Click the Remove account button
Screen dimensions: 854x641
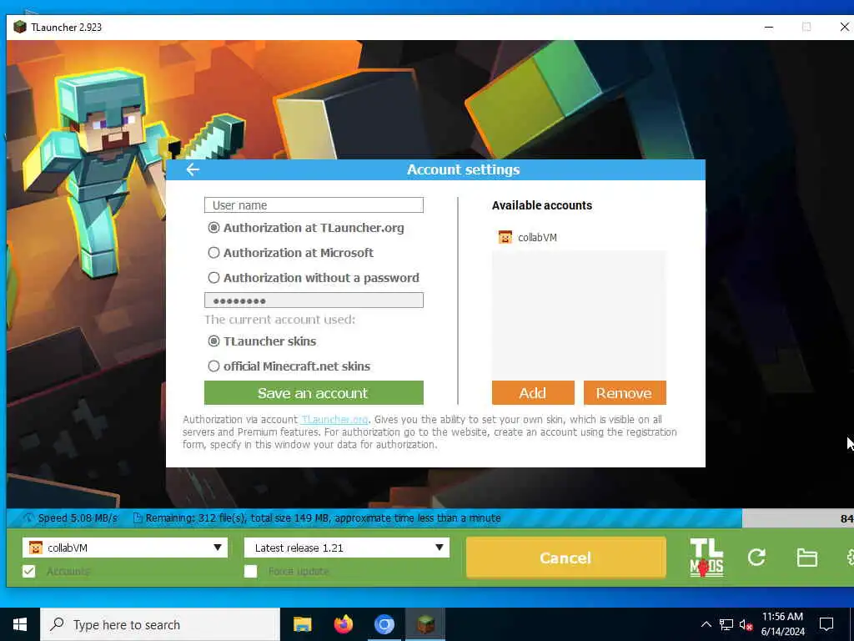pyautogui.click(x=625, y=393)
